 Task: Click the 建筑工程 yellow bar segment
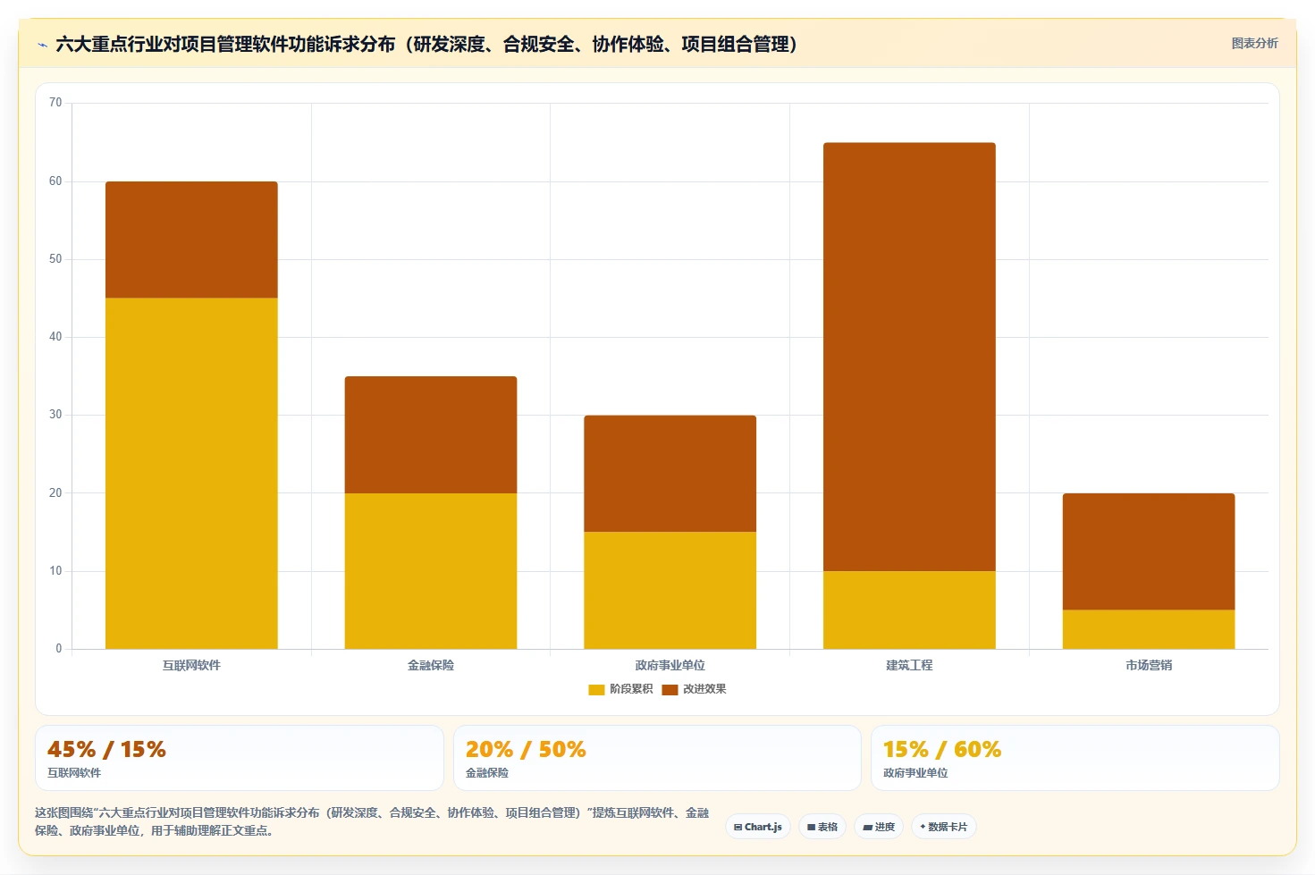click(909, 610)
